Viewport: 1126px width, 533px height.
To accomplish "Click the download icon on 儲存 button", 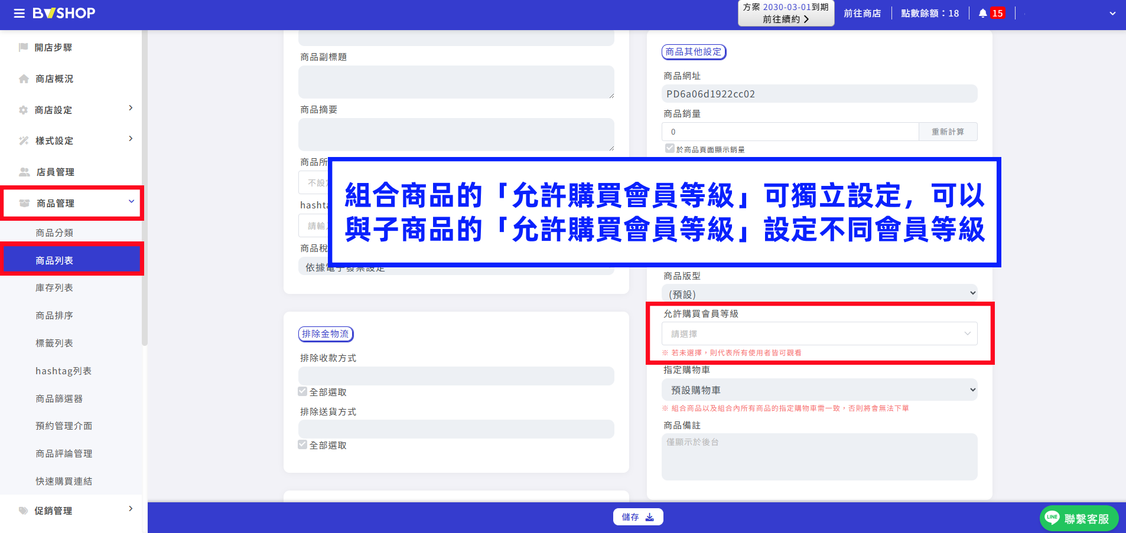I will (650, 517).
